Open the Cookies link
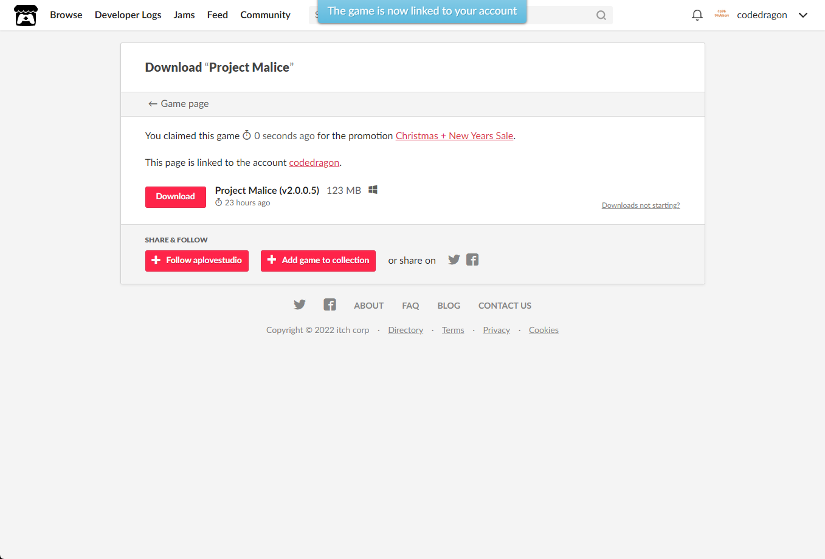Viewport: 825px width, 559px height. pyautogui.click(x=544, y=330)
